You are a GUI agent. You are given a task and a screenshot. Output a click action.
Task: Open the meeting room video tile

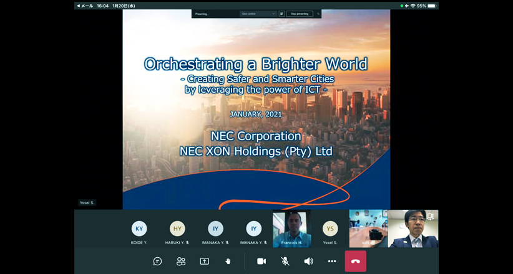coord(368,229)
